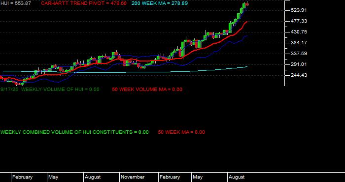The height and width of the screenshot is (182, 345).
Task: Click the first February marker on time axis
Action: click(x=23, y=177)
